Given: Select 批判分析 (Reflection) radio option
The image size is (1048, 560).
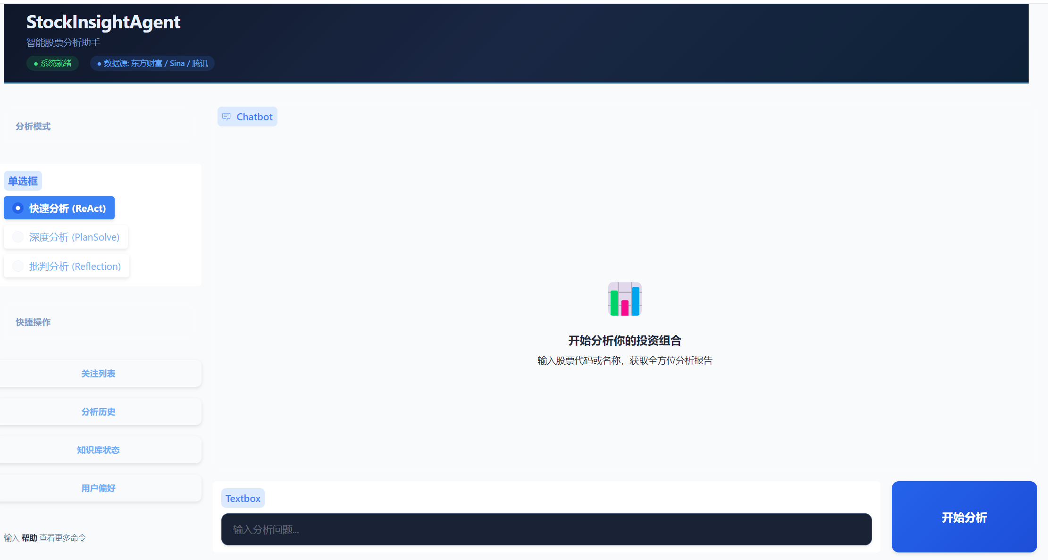Looking at the screenshot, I should (x=67, y=266).
